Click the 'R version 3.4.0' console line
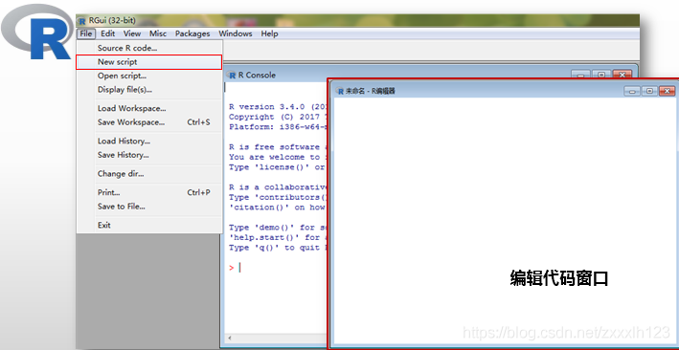This screenshot has width=679, height=350. [277, 107]
